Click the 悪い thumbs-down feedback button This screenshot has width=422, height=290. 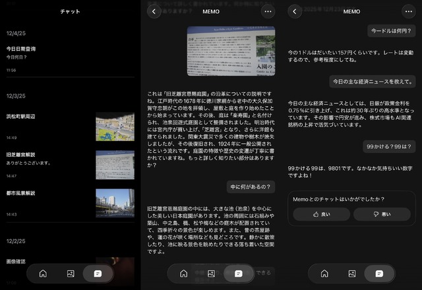pyautogui.click(x=382, y=214)
